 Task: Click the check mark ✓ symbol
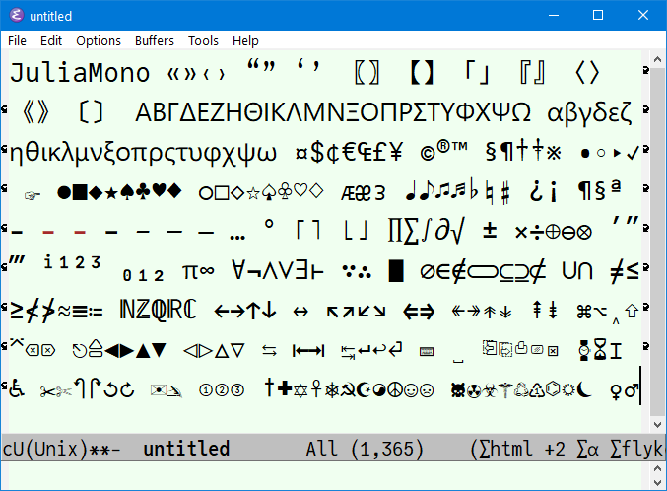click(x=634, y=153)
